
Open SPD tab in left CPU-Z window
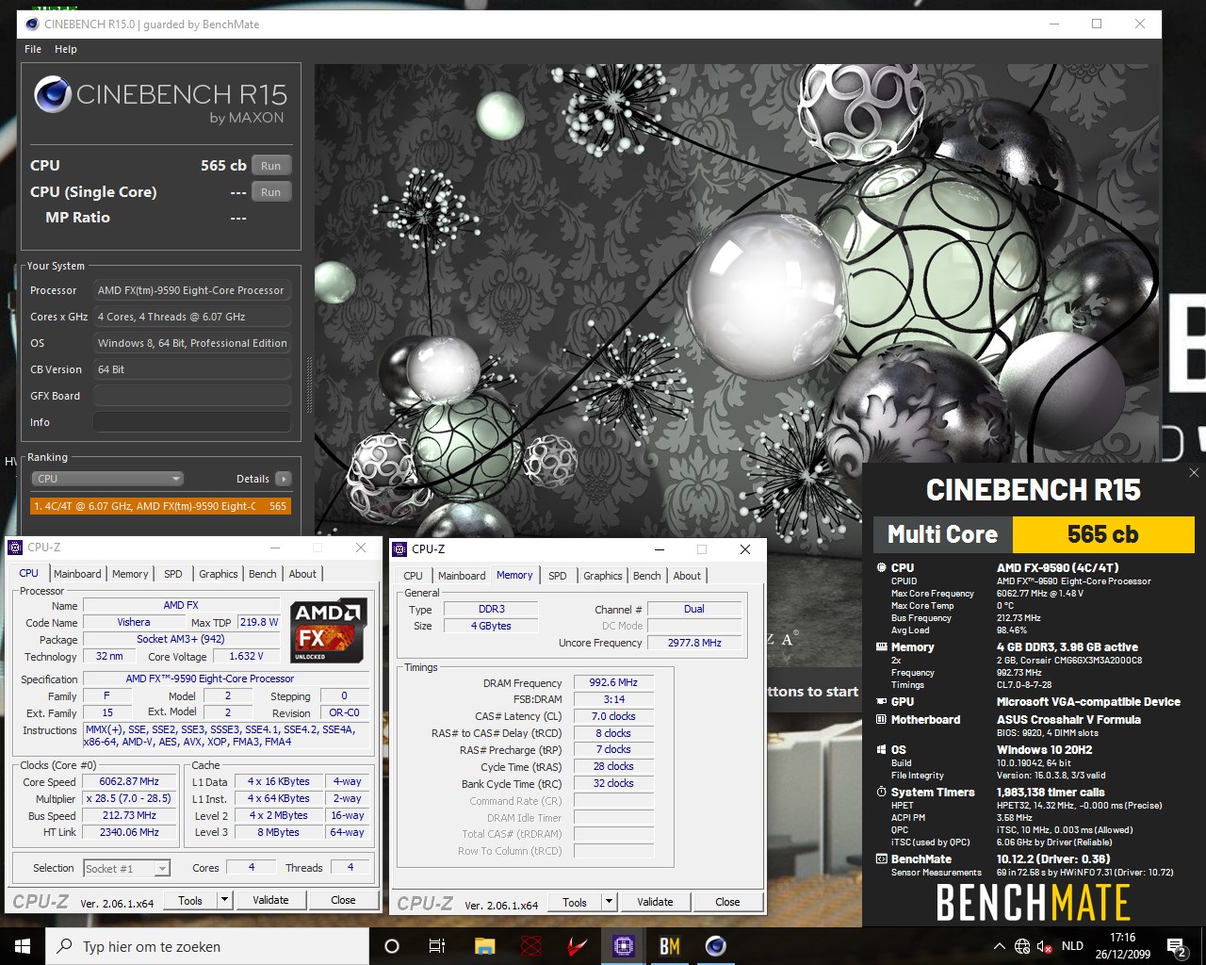coord(173,574)
